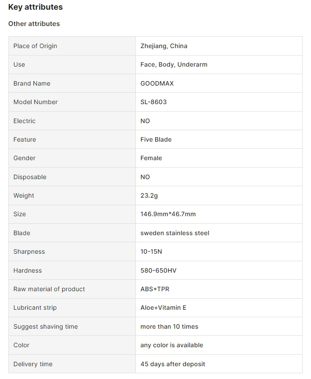Click the Place of Origin label

click(x=35, y=46)
